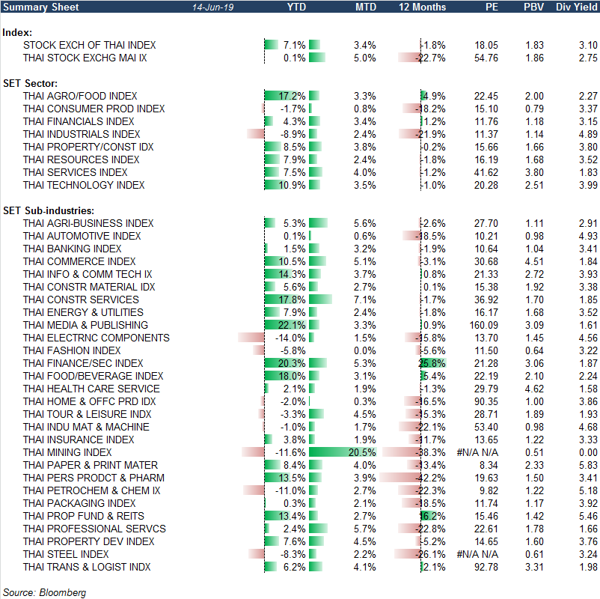The height and width of the screenshot is (599, 600).
Task: Click THAI AUTOMOTIVE INDEX label
Action: 82,236
